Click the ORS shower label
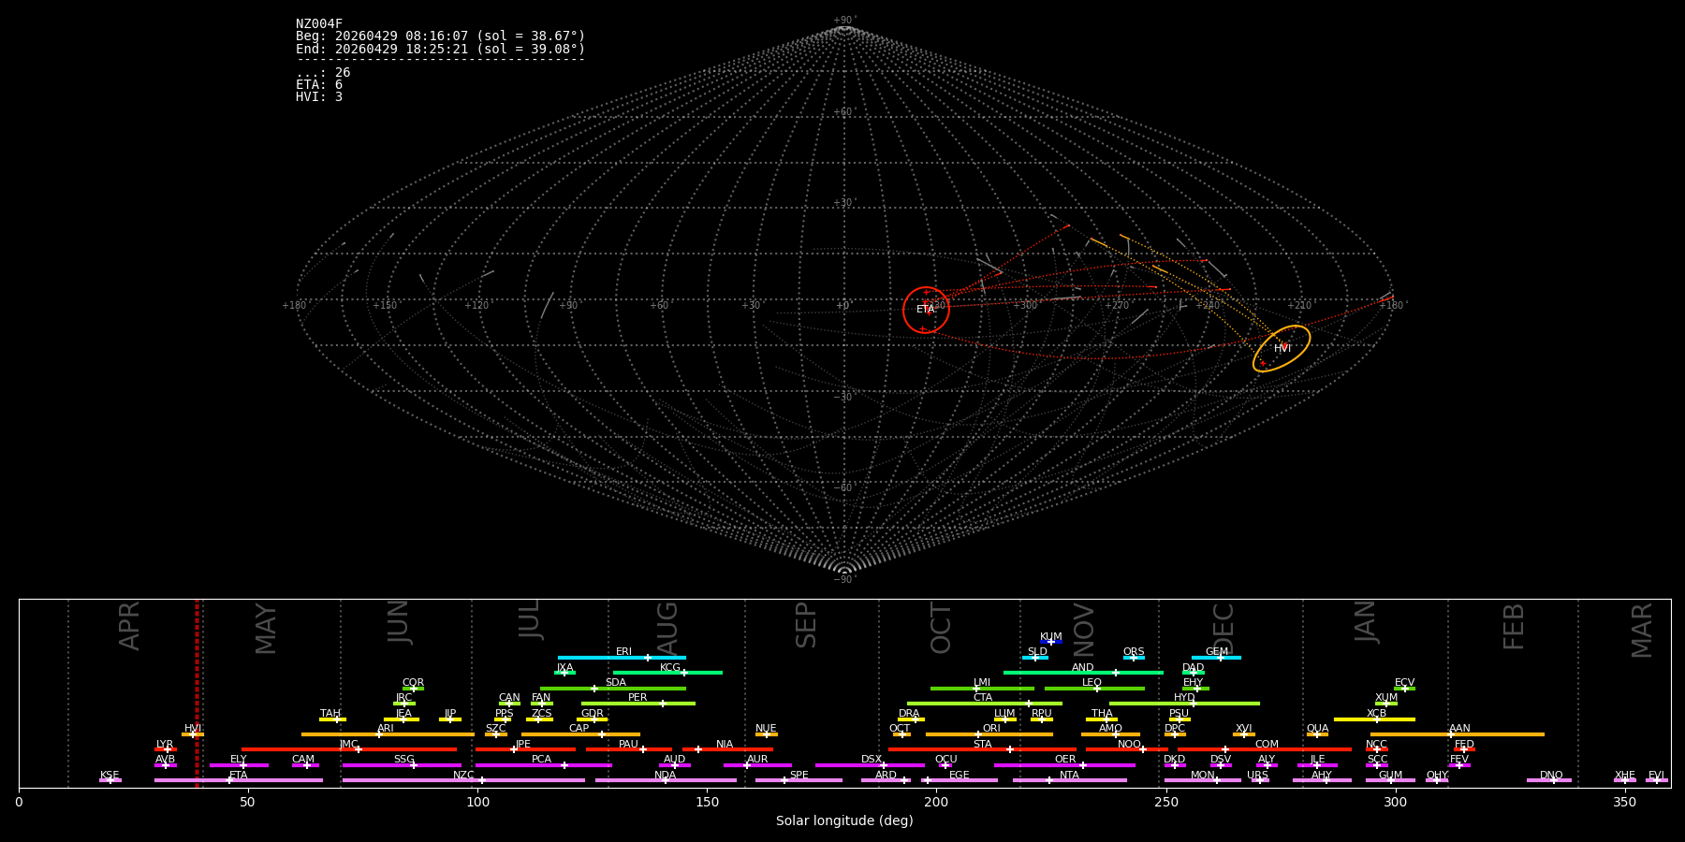 pos(1134,652)
